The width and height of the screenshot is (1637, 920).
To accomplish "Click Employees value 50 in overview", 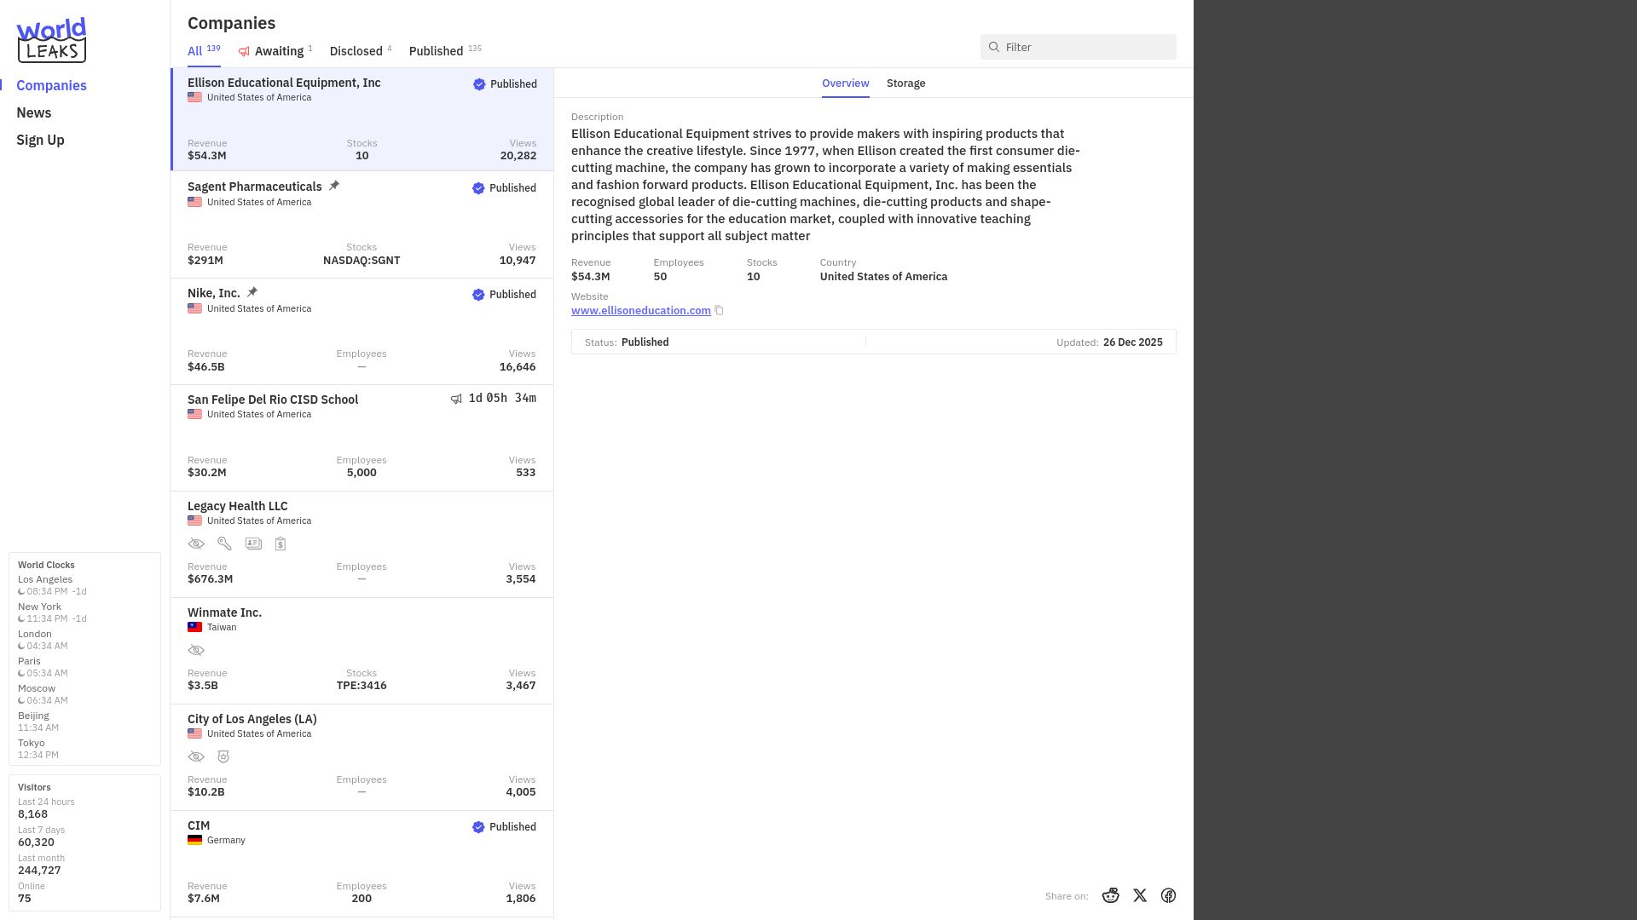I will point(660,277).
